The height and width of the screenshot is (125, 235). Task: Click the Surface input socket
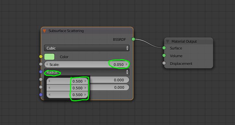(x=164, y=48)
